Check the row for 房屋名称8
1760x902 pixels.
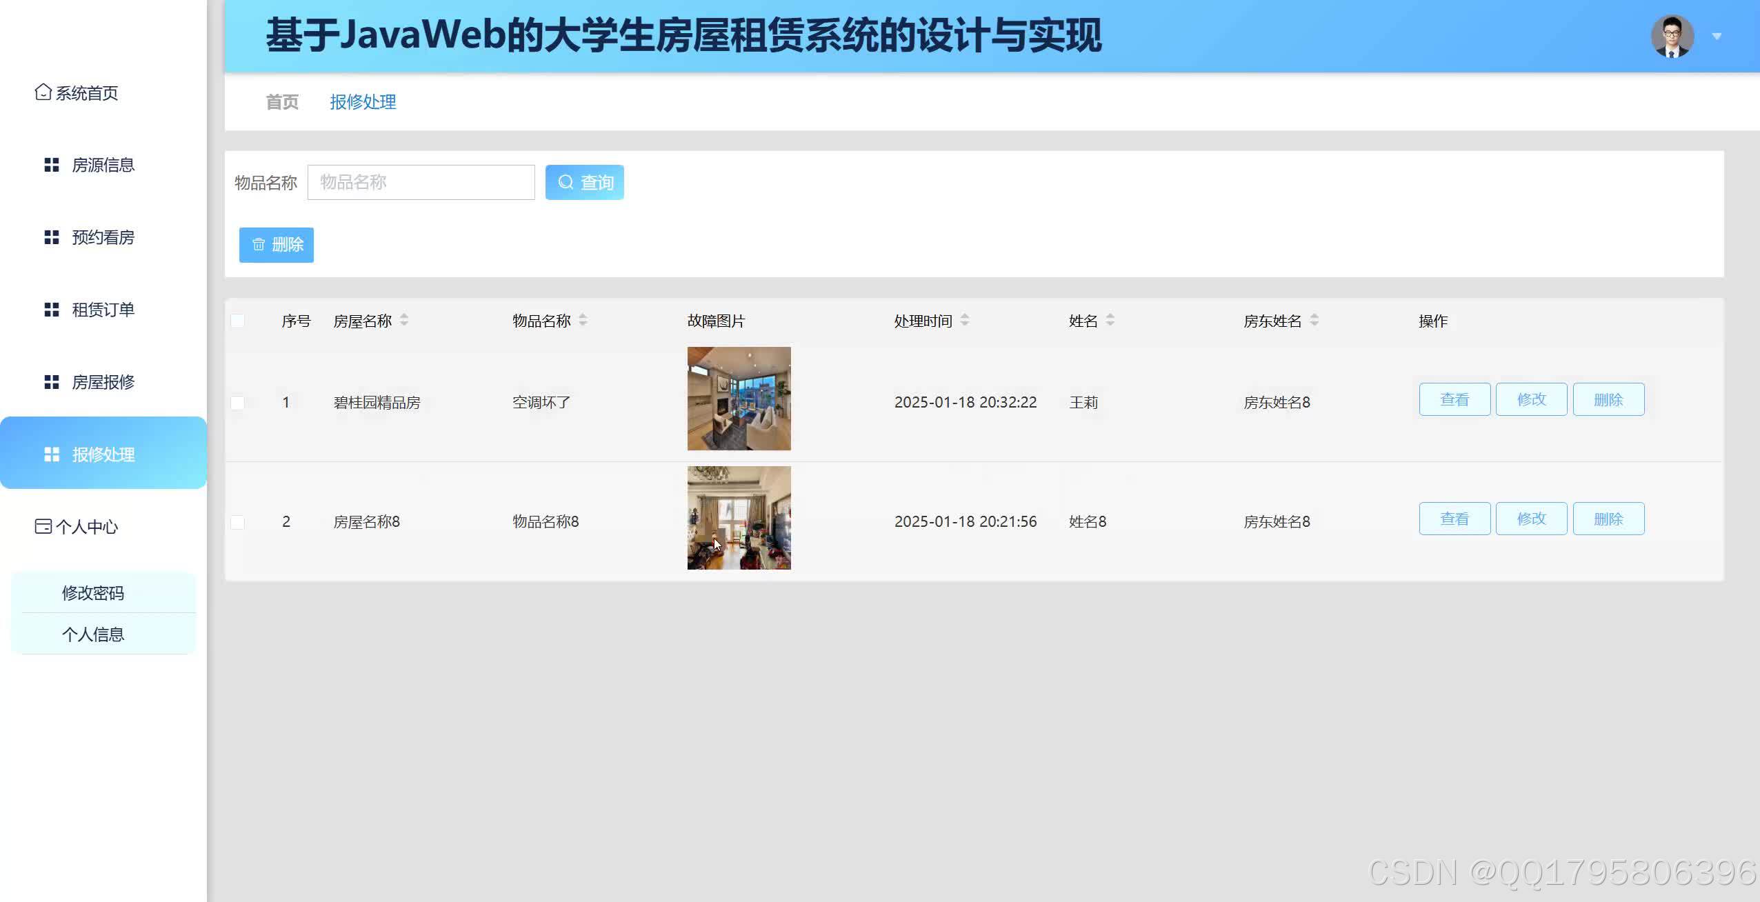pyautogui.click(x=237, y=522)
